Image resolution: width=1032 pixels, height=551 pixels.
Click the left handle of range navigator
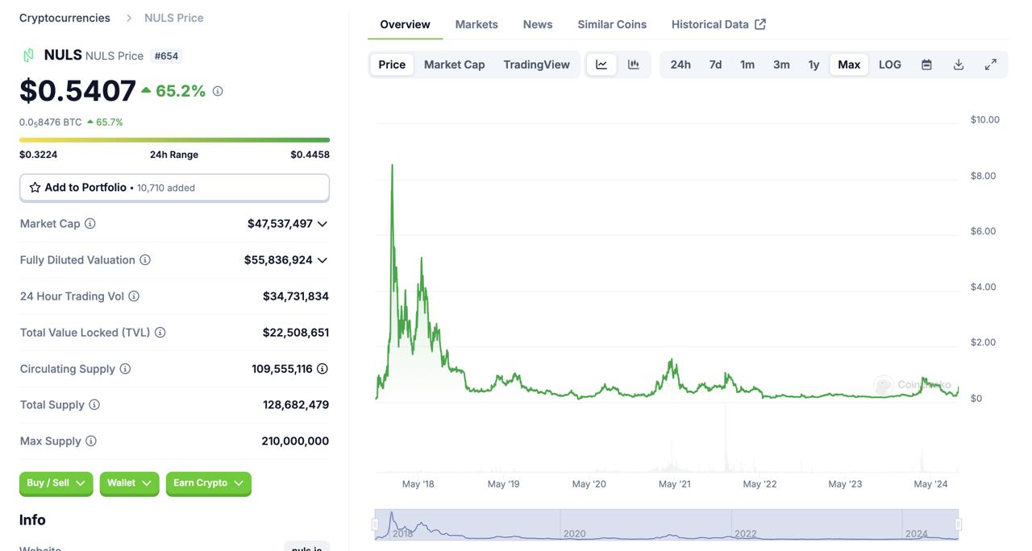point(375,524)
